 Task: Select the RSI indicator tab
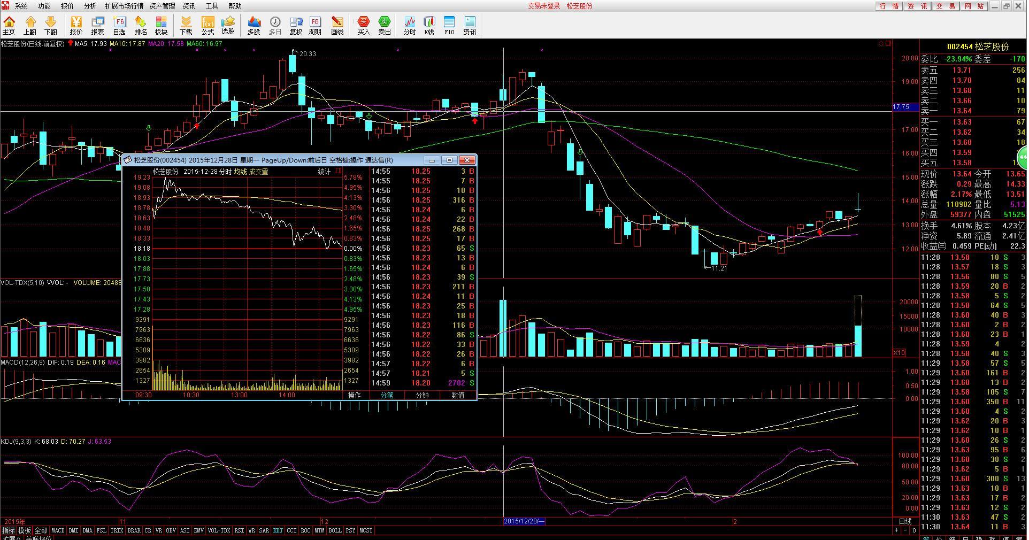click(x=239, y=531)
